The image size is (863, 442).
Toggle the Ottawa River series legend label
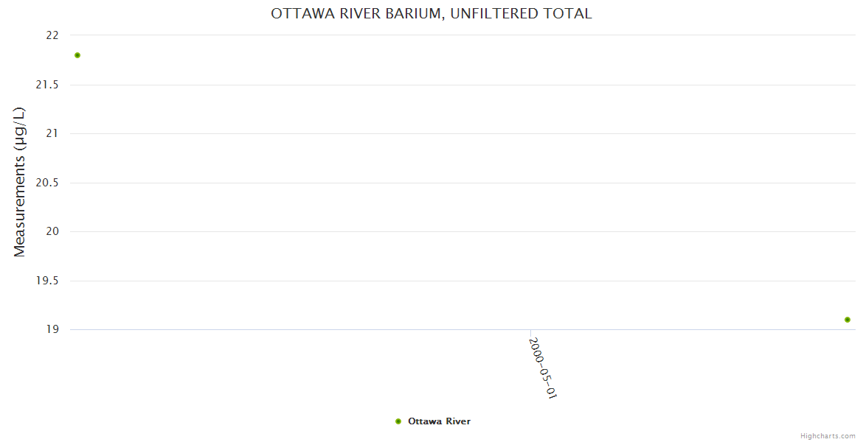point(439,421)
